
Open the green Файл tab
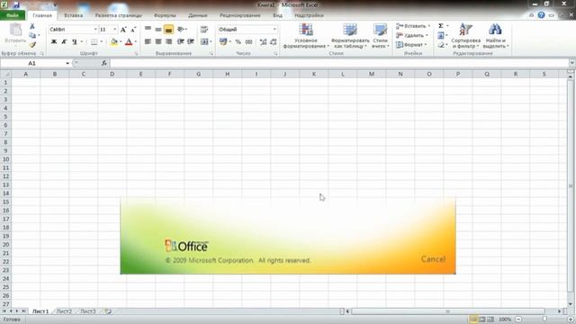pos(13,15)
